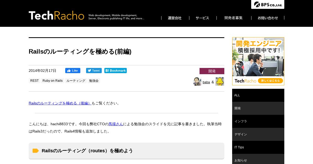Viewport: 313px width, 164px height.
Task: Click the article title Railsのルーティングを極める(前編)
Action: tap(80, 52)
